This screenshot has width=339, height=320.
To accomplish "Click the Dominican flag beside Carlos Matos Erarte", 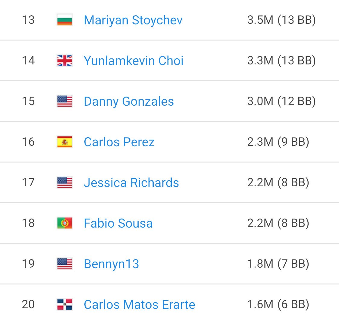I will pyautogui.click(x=64, y=304).
